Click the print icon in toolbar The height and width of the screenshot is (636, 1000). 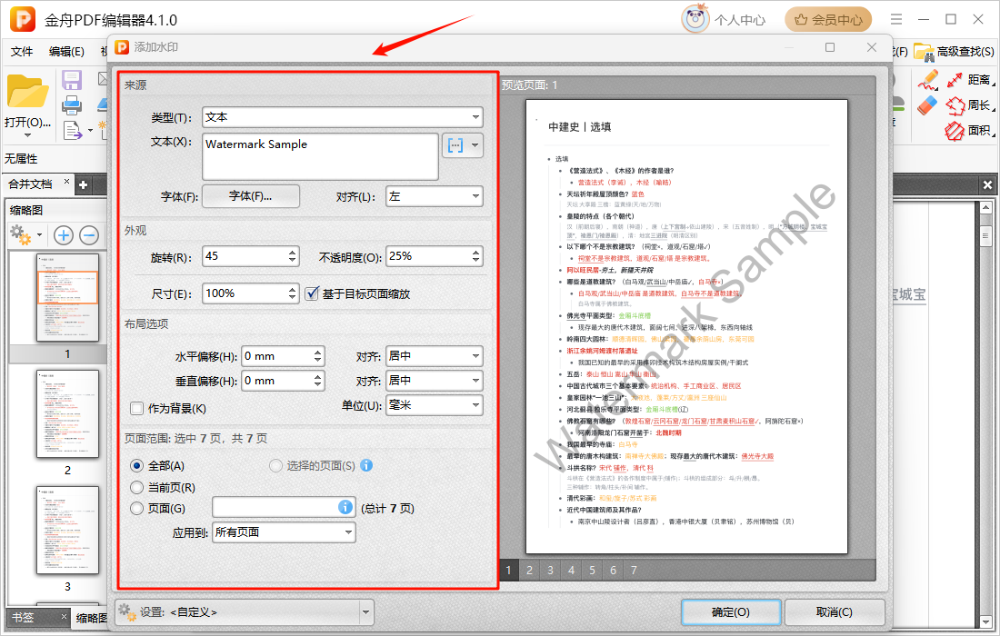tap(72, 104)
